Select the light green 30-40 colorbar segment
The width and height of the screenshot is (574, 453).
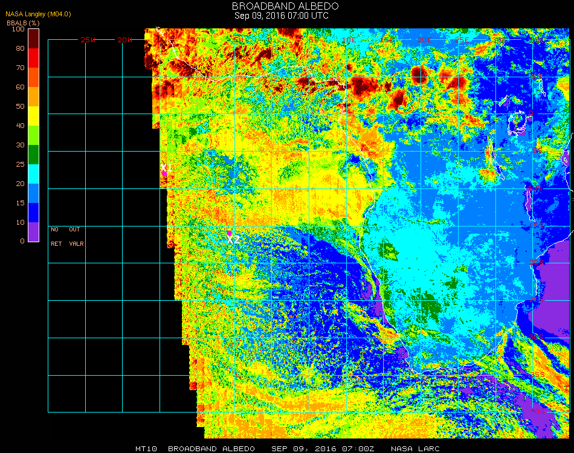[33, 135]
